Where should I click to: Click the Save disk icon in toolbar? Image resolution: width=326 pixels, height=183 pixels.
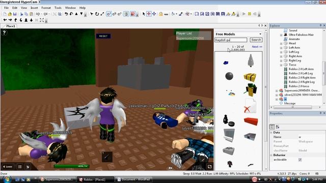15,14
